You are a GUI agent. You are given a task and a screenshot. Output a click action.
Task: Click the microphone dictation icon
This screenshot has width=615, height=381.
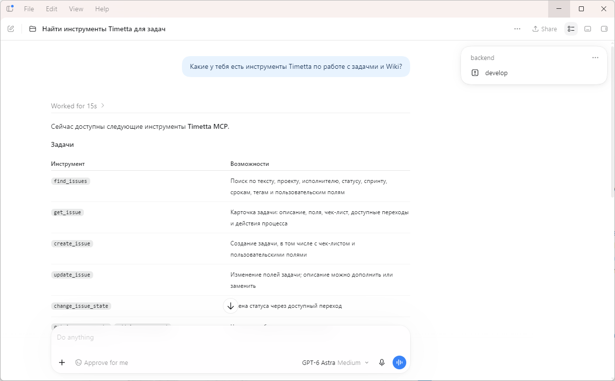382,362
